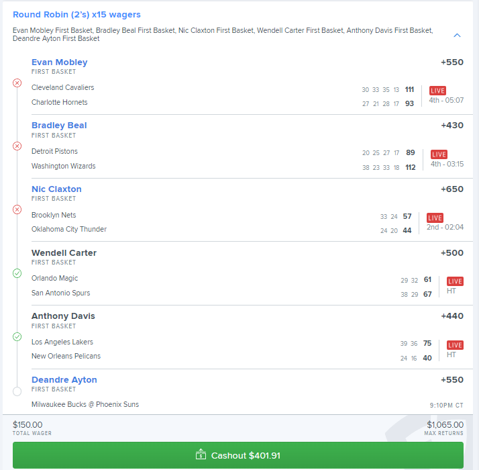Click Orlando Magic team name
479x470 pixels.
(x=55, y=278)
